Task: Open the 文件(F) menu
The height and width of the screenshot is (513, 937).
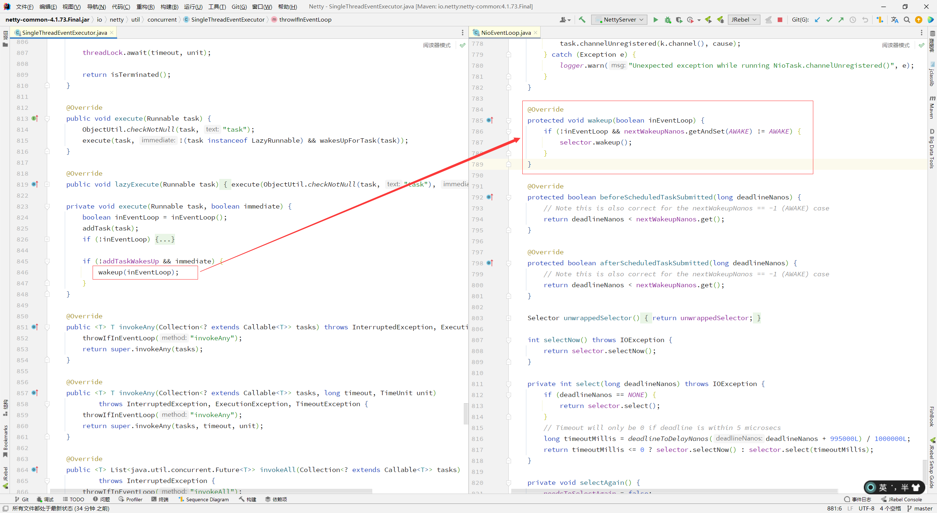Action: tap(25, 7)
